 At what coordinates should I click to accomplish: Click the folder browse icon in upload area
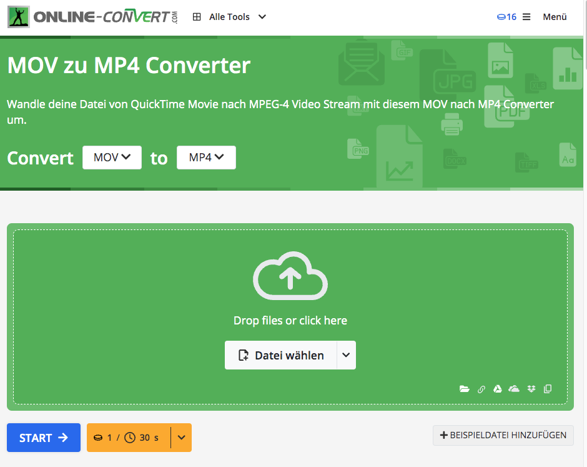(464, 389)
